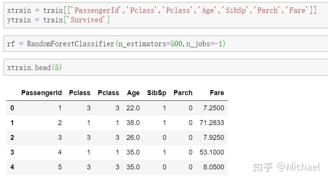
Task: Click the bold row index label 0
Action: click(x=12, y=108)
